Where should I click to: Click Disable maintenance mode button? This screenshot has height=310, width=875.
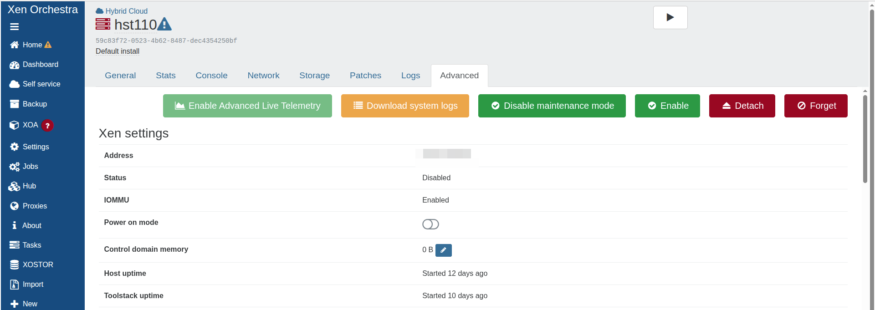552,106
